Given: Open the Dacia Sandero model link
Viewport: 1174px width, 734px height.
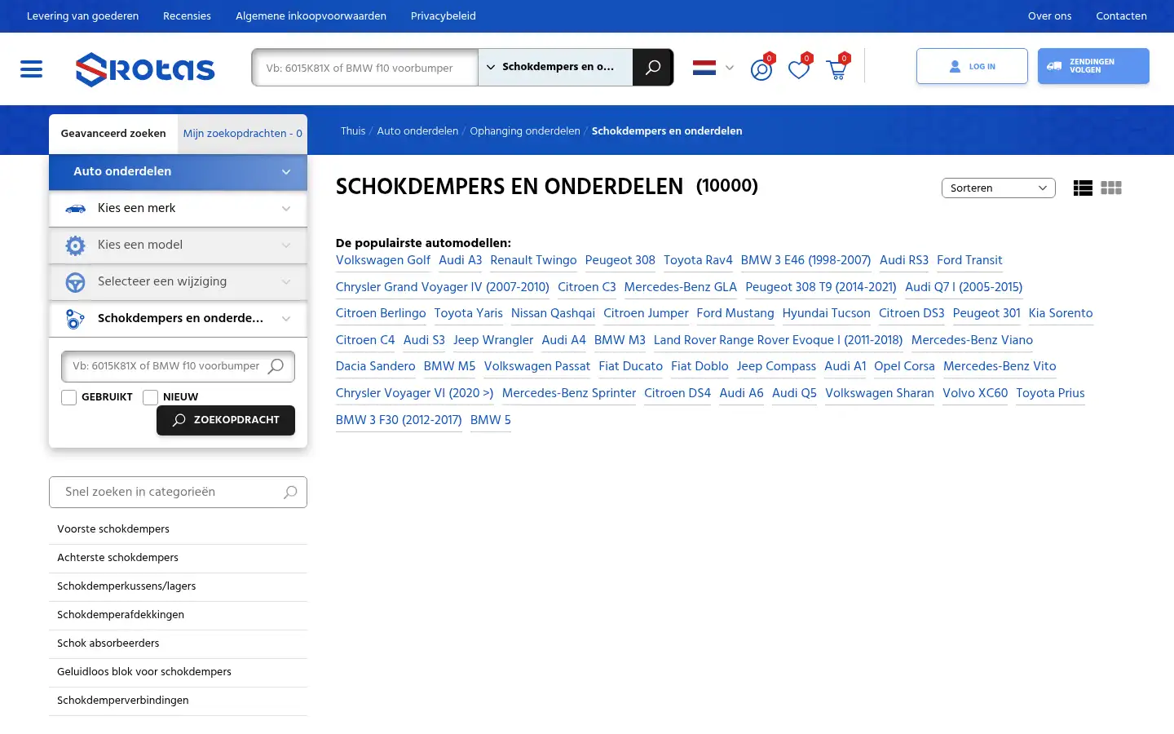Looking at the screenshot, I should [x=375, y=367].
